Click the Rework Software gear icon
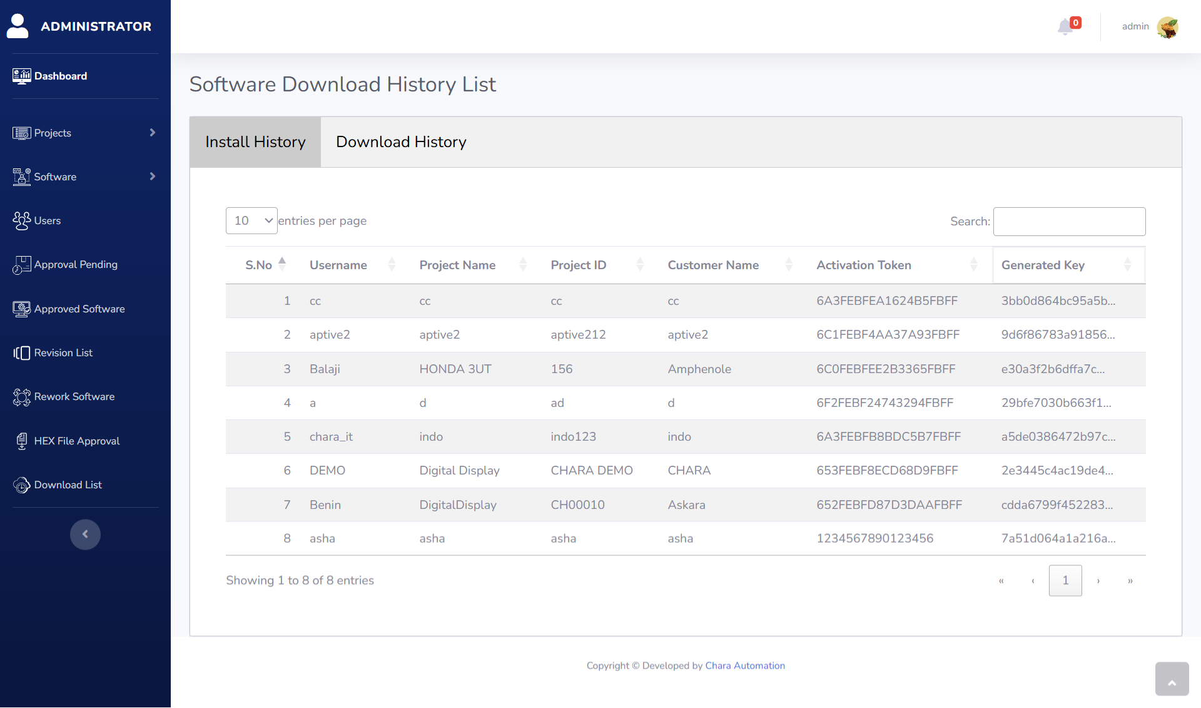 click(21, 397)
